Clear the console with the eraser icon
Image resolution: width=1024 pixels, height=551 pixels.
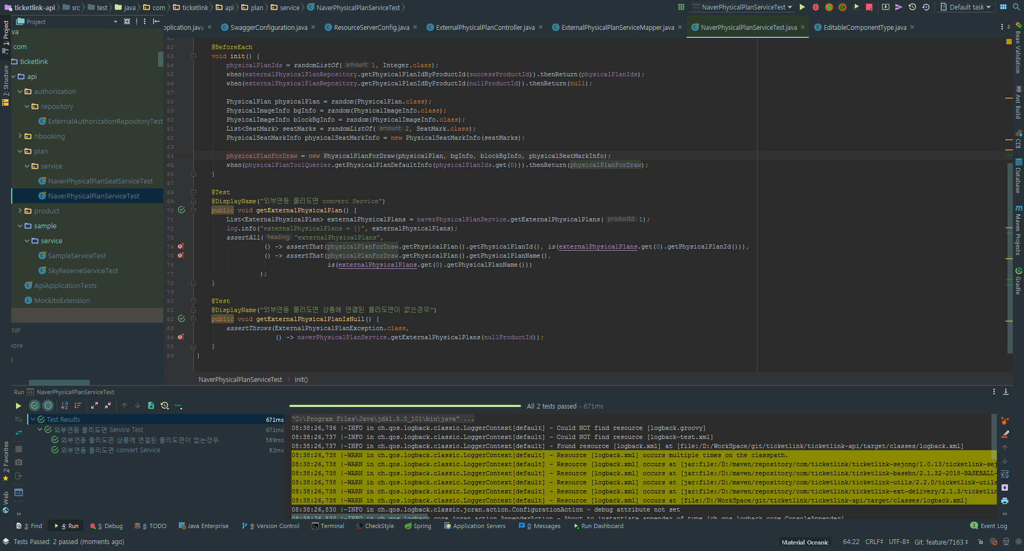(x=1005, y=434)
